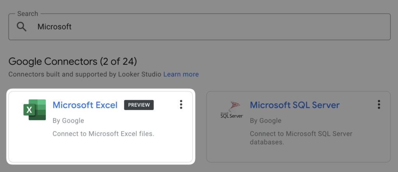
Task: Open the three-dot menu for Microsoft SQL Server
Action: point(379,104)
